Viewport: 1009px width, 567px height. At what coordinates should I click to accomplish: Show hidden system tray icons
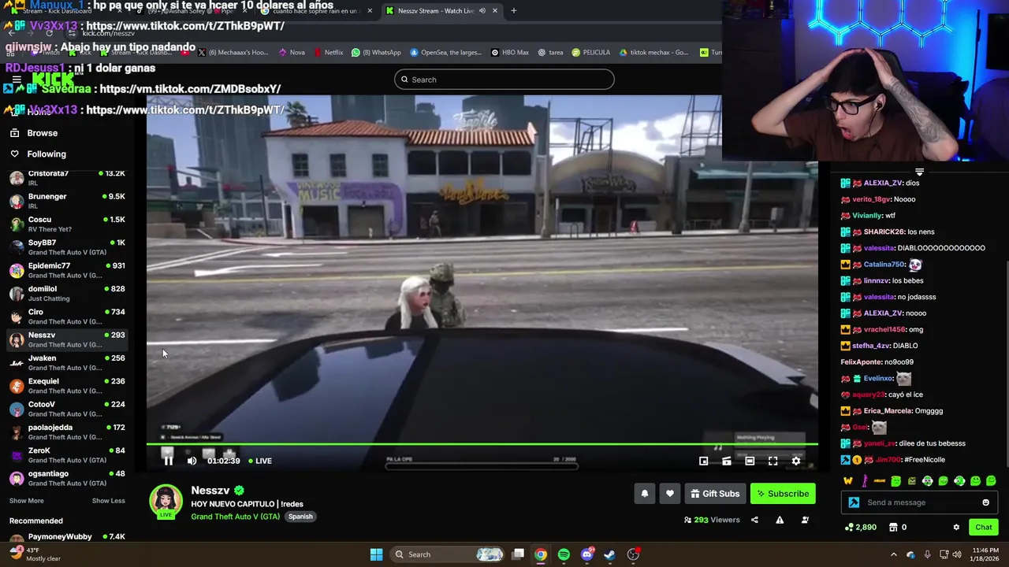click(893, 554)
